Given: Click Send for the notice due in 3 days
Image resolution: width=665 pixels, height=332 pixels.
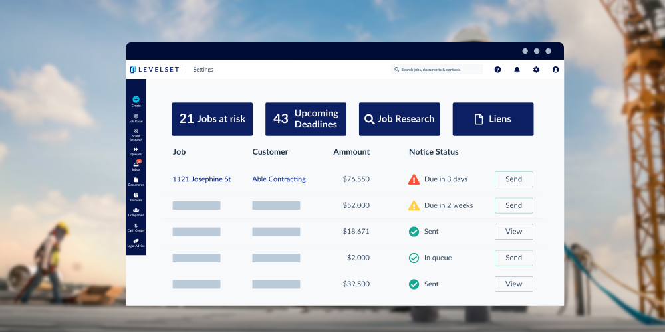Looking at the screenshot, I should (513, 179).
